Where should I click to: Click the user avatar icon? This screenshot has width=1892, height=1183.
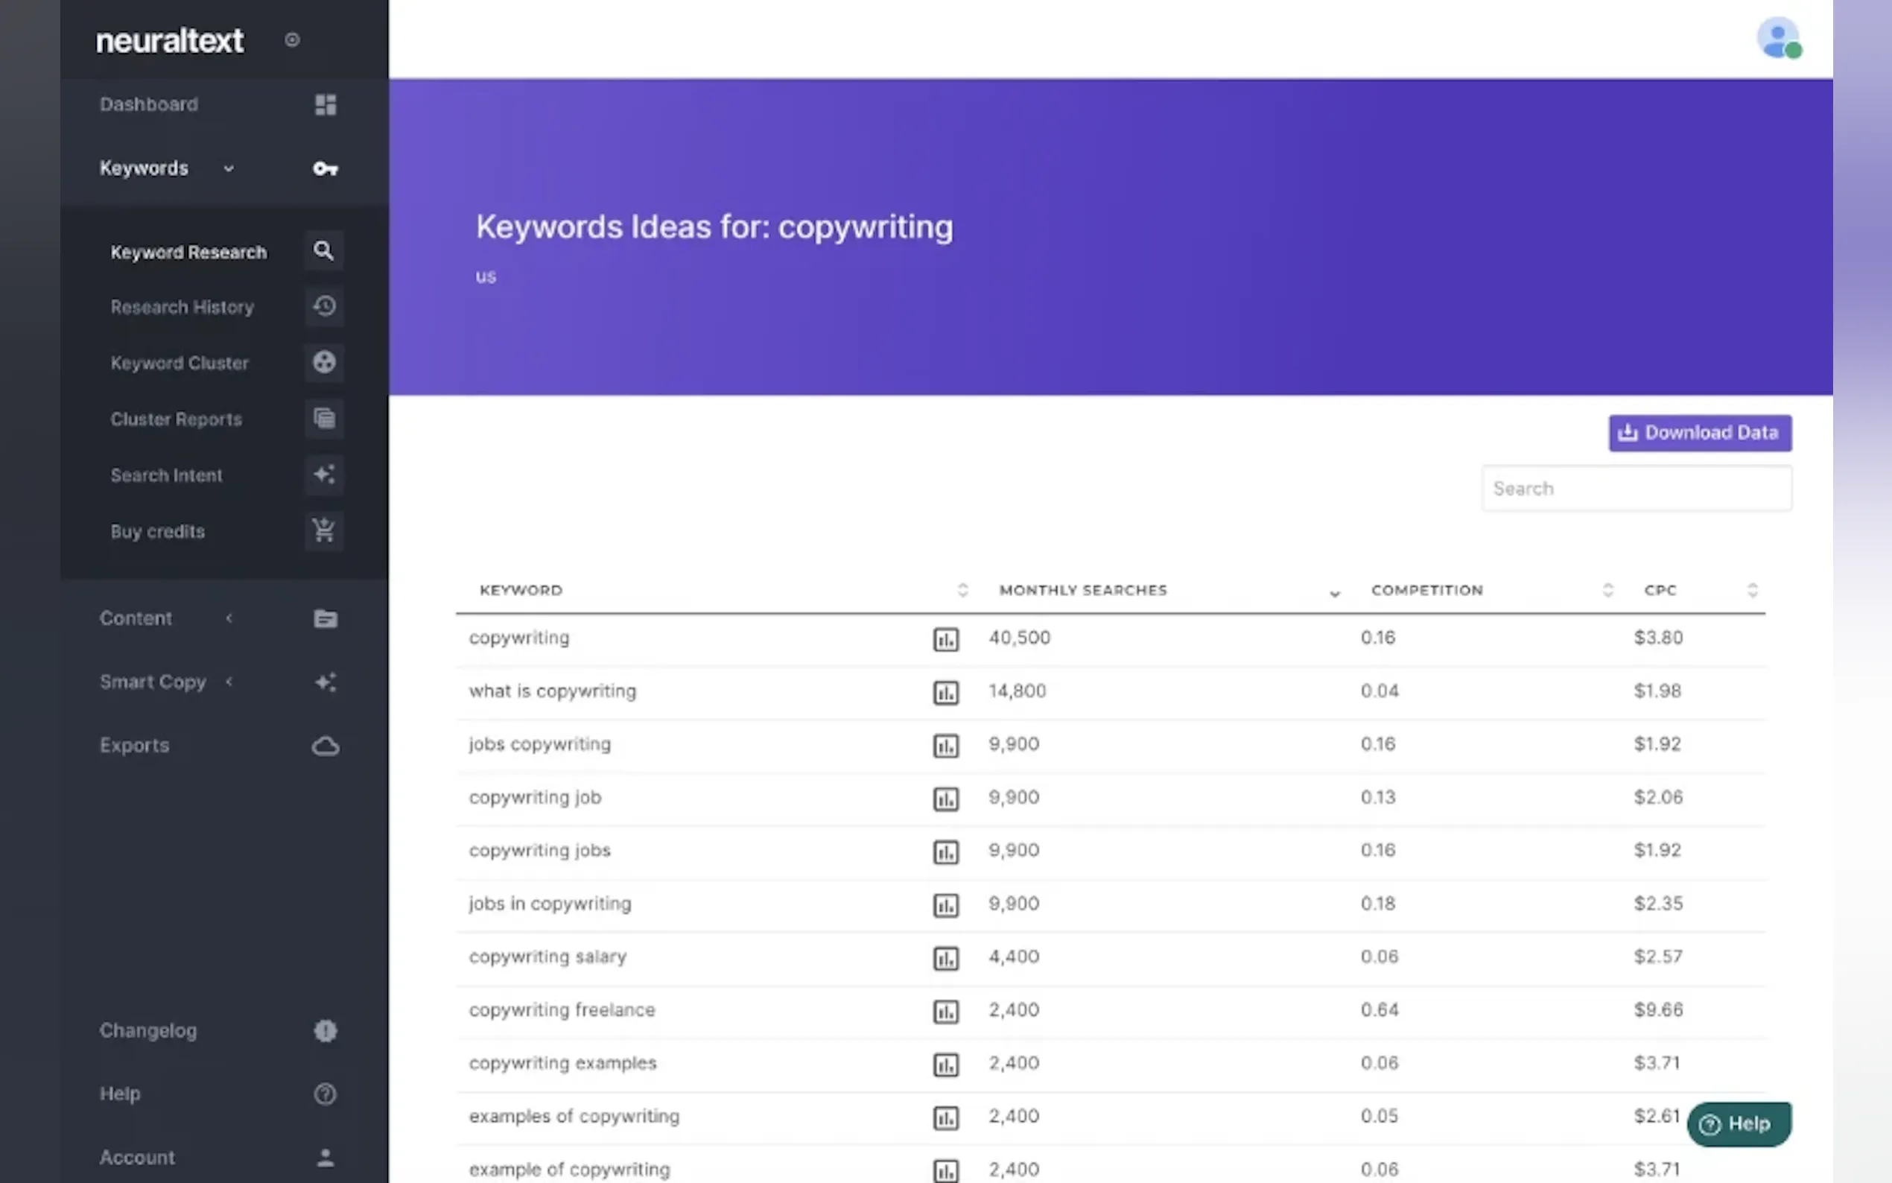pos(1778,37)
